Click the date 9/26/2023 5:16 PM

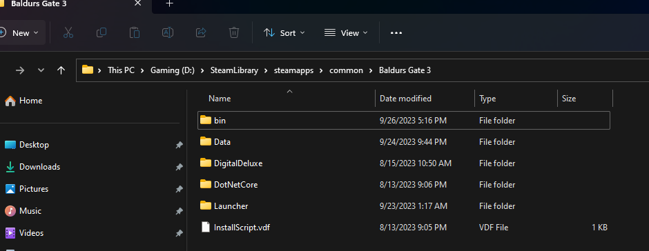tap(413, 121)
